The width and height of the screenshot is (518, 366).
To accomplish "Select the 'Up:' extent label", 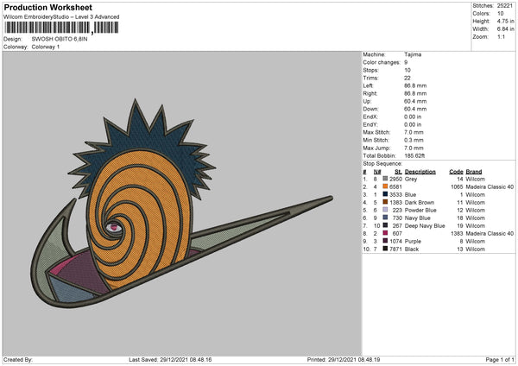I will click(367, 101).
